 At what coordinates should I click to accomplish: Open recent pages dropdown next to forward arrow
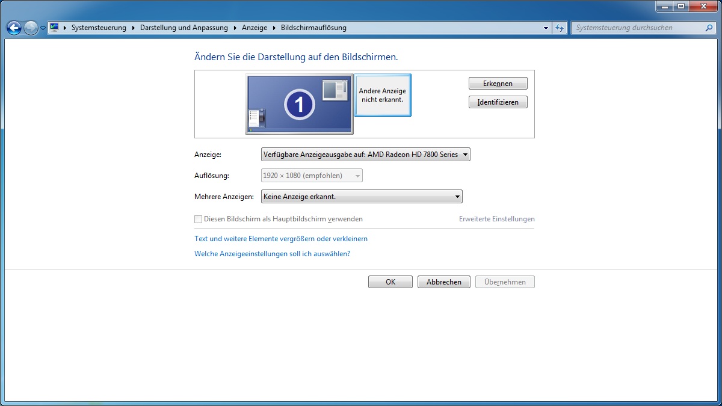click(x=43, y=28)
